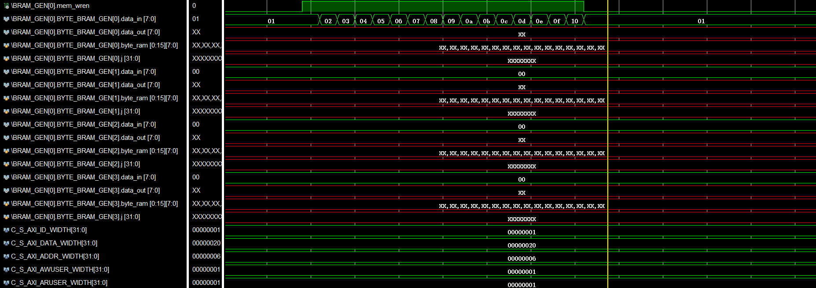This screenshot has height=288, width=816.
Task: Select C_S_AXI_AWUSER_WIDTH[31:0] signal name
Action: click(60, 270)
